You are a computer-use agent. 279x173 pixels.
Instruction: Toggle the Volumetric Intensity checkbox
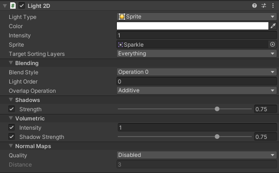[12, 127]
